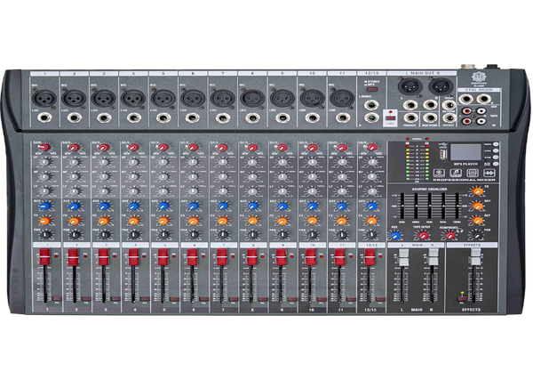Toggle the +48V phantom power switch
533x380 pixels.
[391, 117]
